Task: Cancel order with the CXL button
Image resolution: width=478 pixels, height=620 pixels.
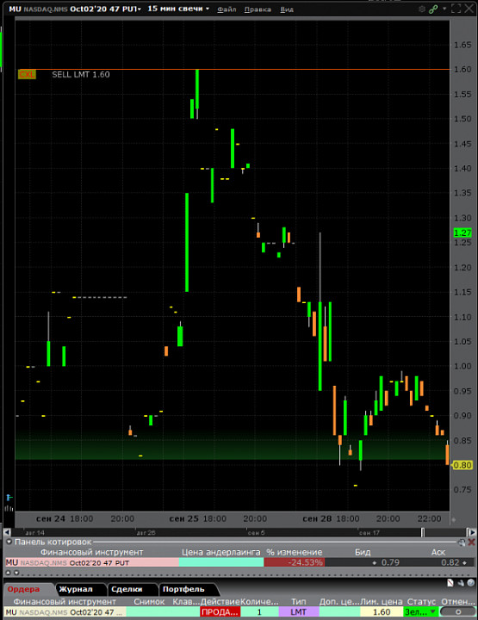Action: pyautogui.click(x=27, y=74)
